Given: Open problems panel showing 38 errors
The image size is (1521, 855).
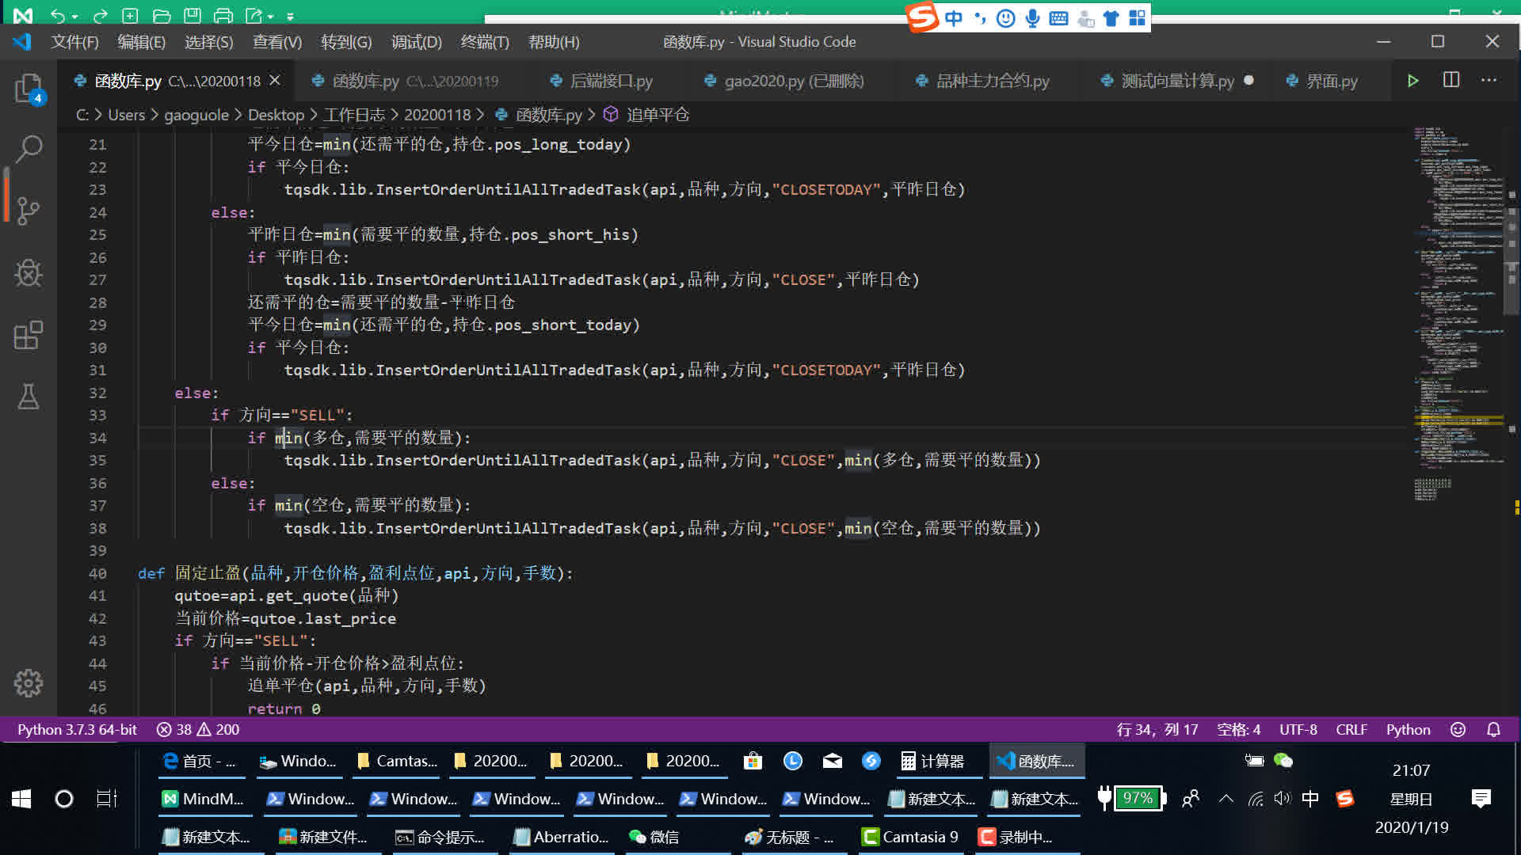Looking at the screenshot, I should 197,729.
